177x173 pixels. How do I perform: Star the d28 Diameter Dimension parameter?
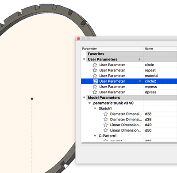coord(106,114)
